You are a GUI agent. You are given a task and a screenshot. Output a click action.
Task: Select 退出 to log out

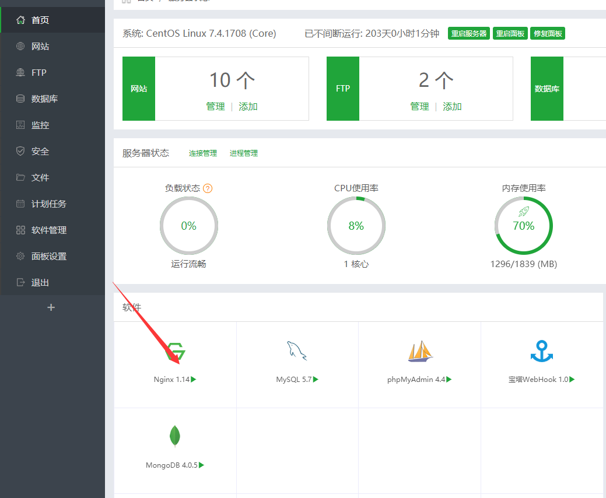52,282
